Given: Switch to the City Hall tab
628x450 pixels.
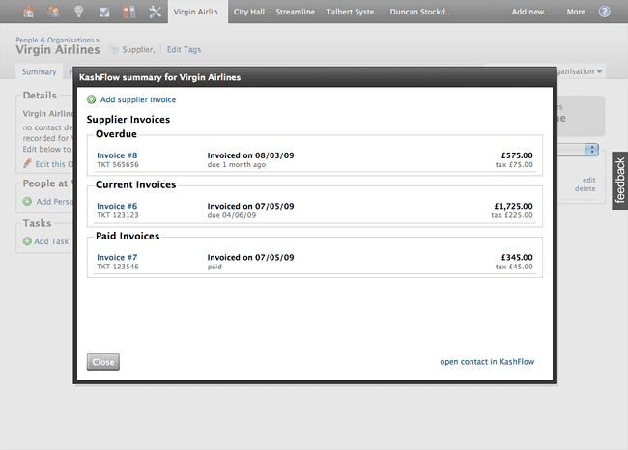Looking at the screenshot, I should [x=249, y=12].
